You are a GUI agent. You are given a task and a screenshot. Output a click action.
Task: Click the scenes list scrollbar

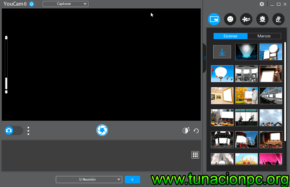(285, 92)
